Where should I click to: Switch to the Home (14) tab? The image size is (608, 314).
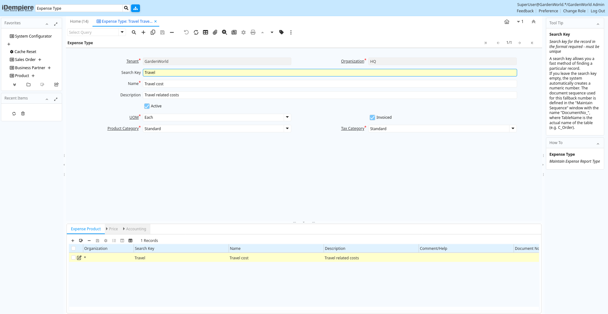[x=79, y=21]
